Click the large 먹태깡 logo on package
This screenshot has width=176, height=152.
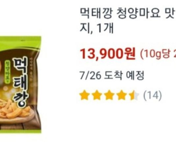point(20,83)
